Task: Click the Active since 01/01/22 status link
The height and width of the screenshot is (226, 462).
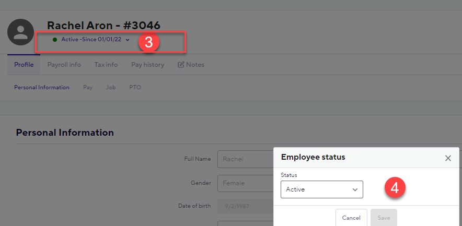Action: pyautogui.click(x=91, y=40)
